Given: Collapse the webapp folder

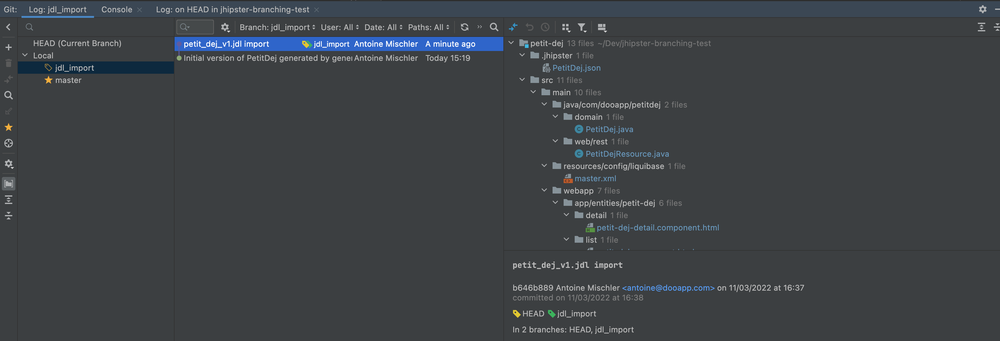Looking at the screenshot, I should click(x=544, y=190).
